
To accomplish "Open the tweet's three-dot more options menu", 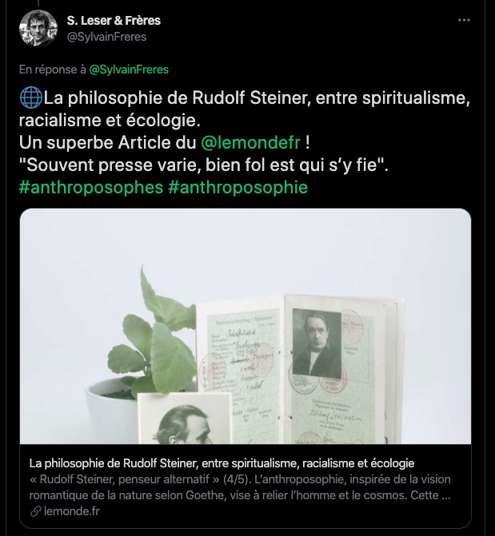I will 464,20.
